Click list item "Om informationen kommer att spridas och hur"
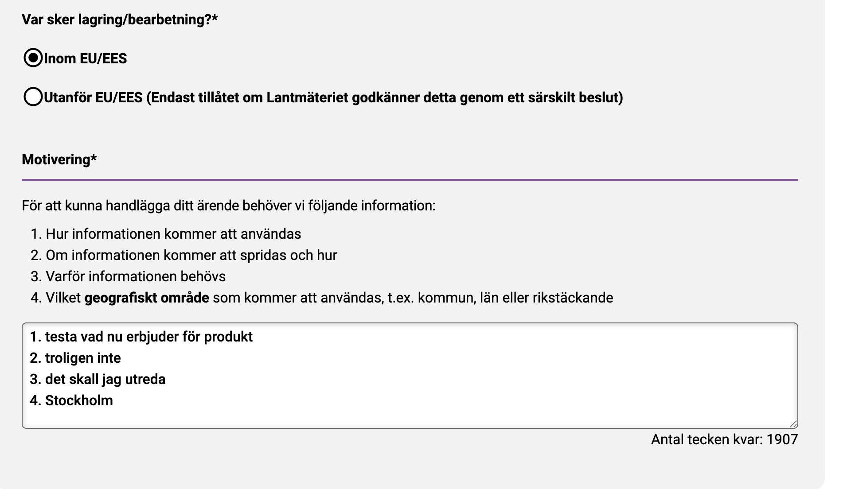851x489 pixels. tap(191, 256)
